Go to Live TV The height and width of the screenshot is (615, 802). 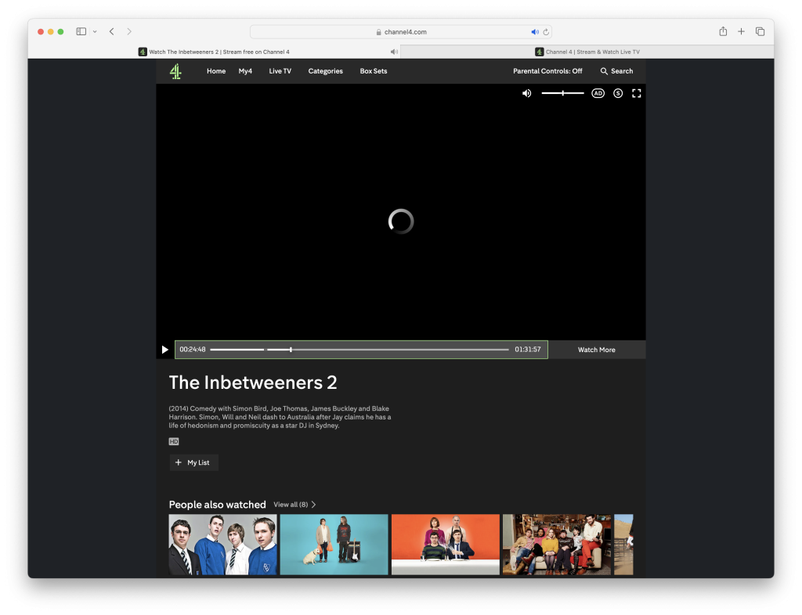point(280,71)
